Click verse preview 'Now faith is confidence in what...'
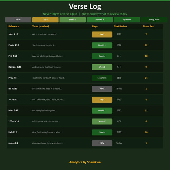 coord(47,132)
